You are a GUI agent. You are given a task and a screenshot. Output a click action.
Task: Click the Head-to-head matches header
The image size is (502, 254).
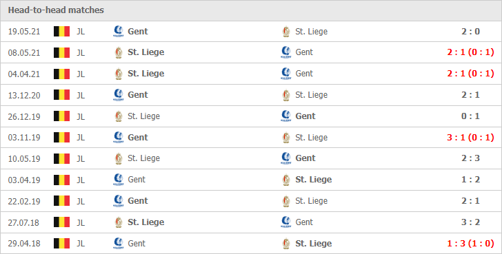coord(56,10)
